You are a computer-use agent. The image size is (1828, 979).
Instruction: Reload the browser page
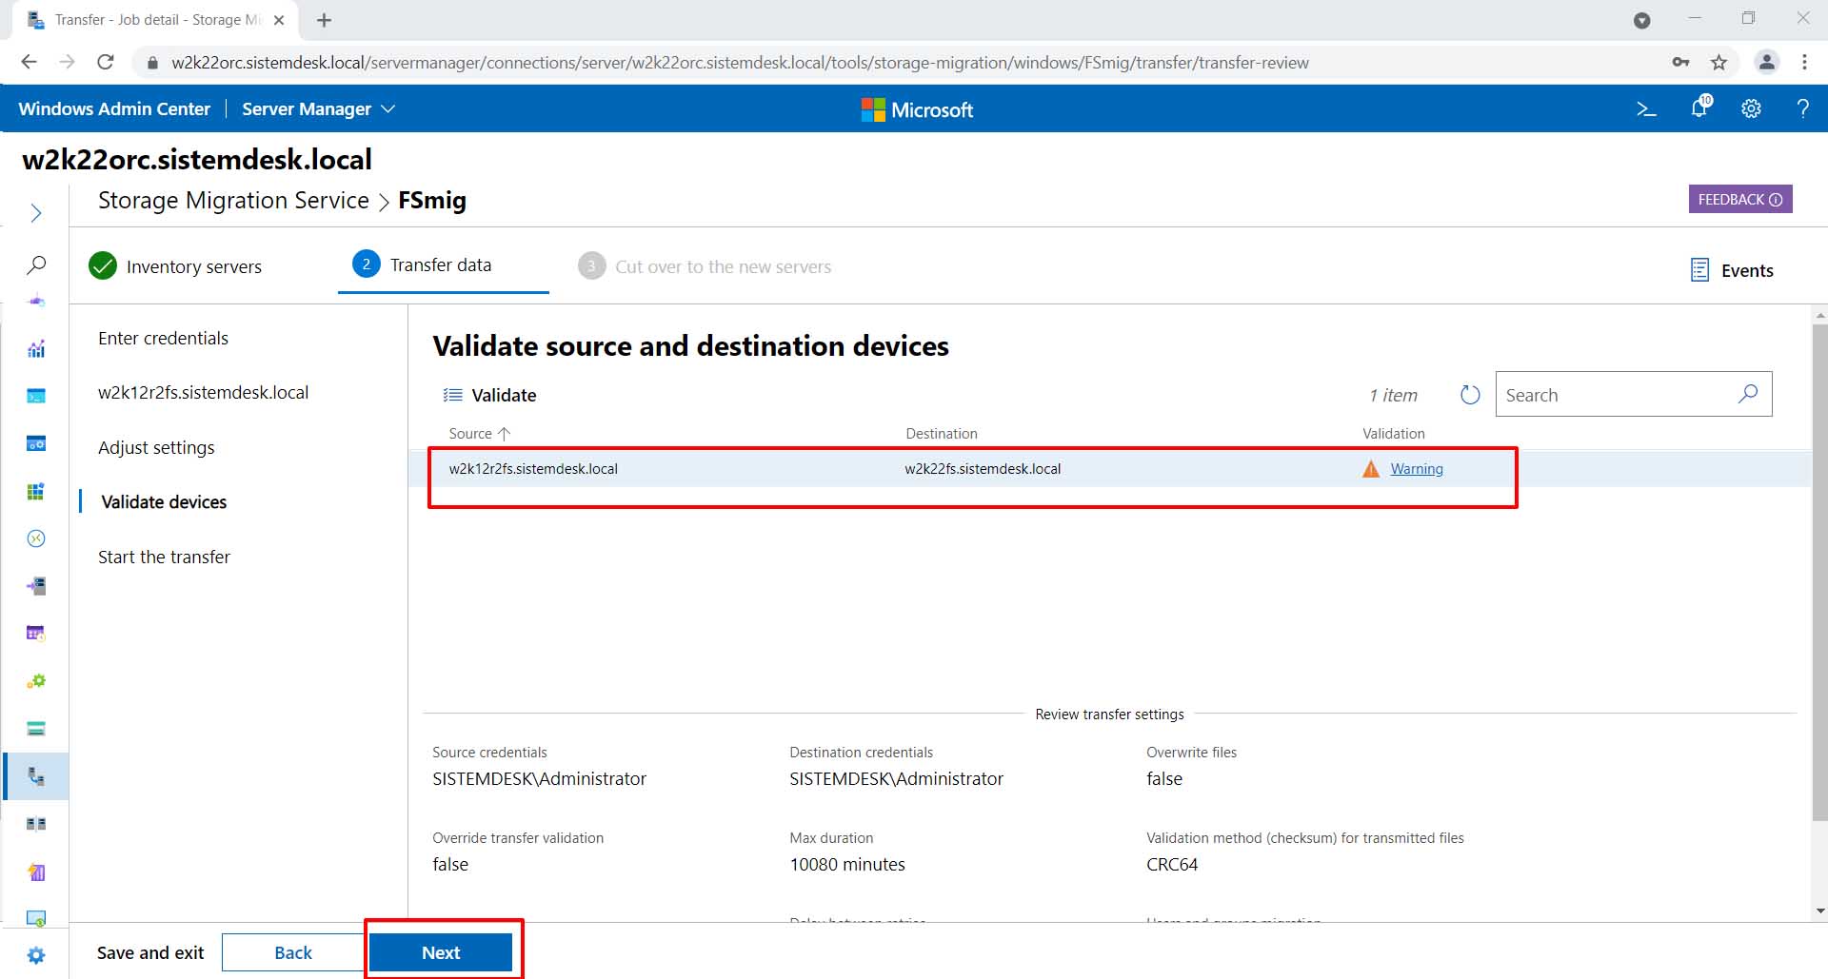click(106, 63)
